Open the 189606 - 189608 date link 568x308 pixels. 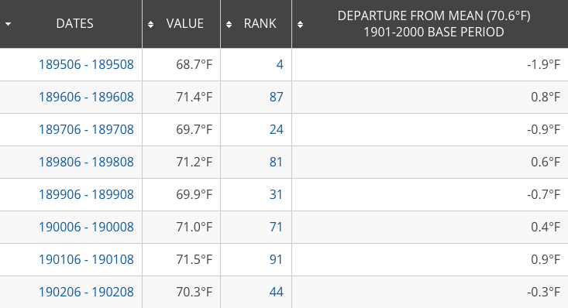tap(86, 97)
